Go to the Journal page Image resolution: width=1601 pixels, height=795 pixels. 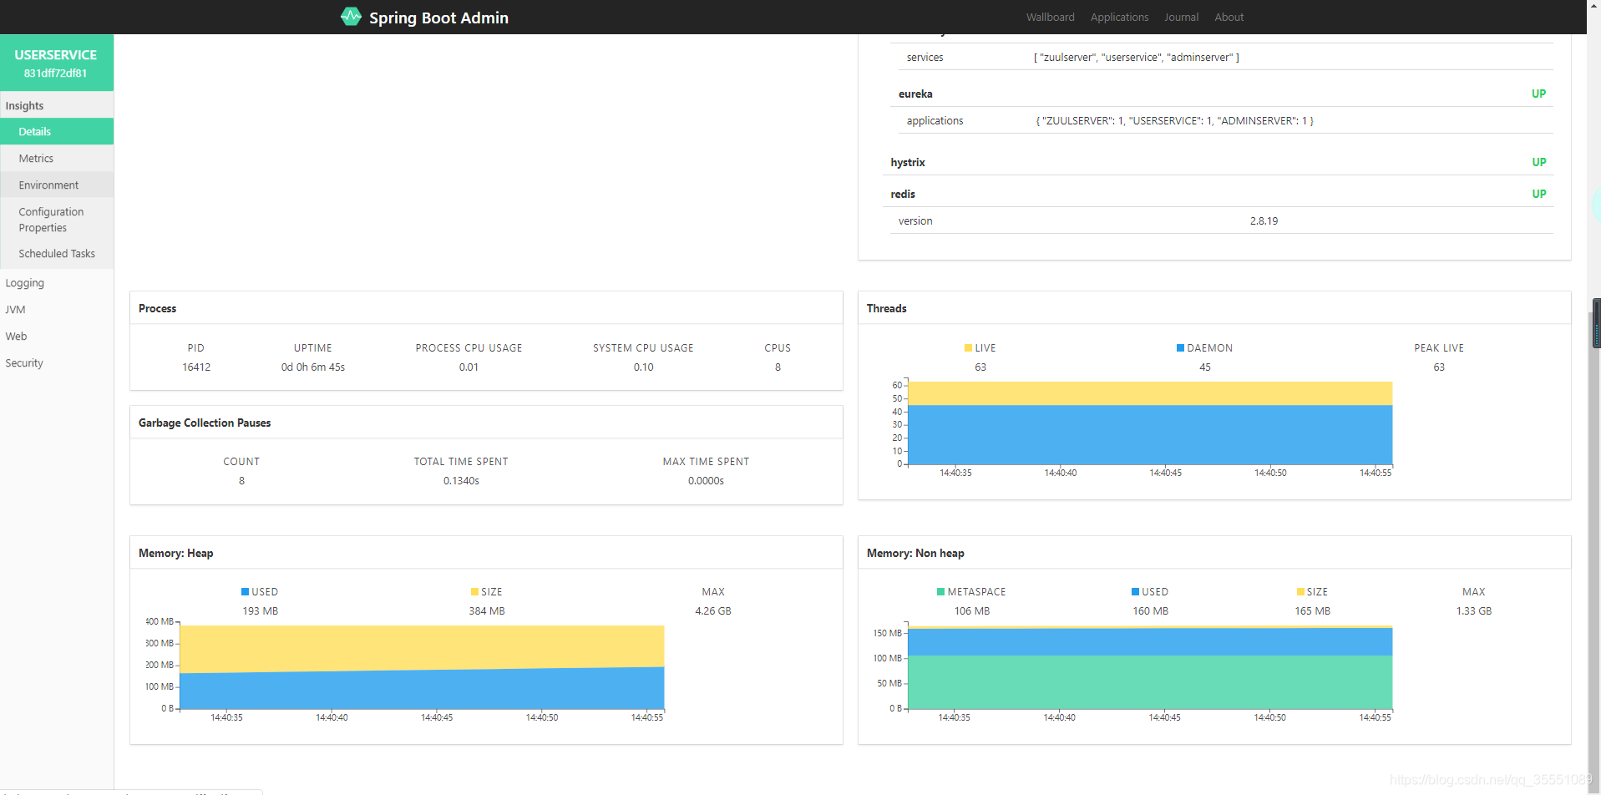coord(1181,18)
